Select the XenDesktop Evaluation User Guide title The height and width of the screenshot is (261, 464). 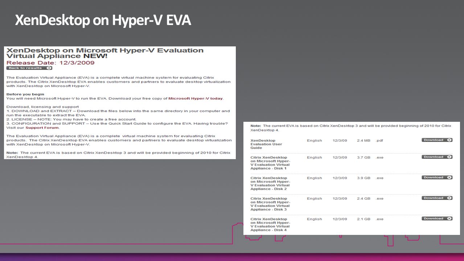click(x=266, y=144)
